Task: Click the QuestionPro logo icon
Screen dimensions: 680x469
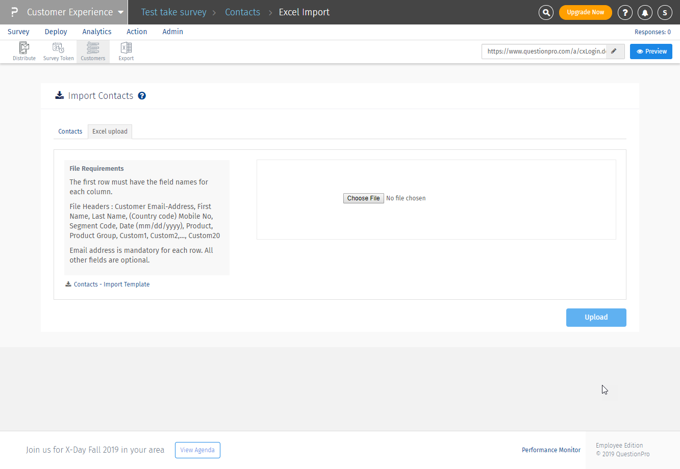Action: click(14, 12)
